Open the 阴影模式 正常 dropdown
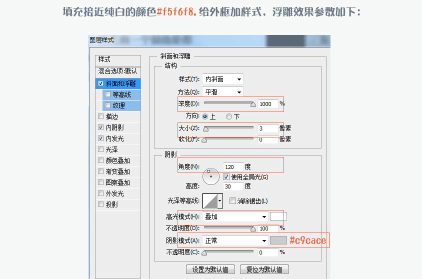Screen dimensions: 422x279 (x=235, y=240)
